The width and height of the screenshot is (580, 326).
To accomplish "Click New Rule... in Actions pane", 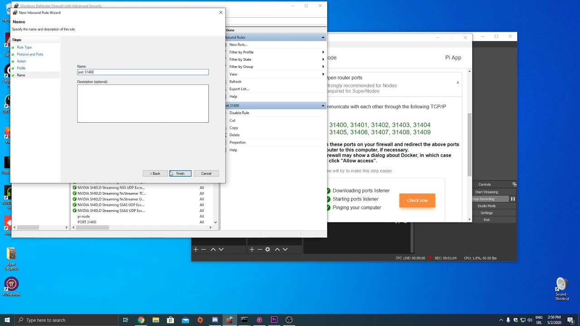I will 238,45.
